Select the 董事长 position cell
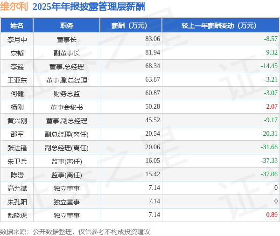Viewport: 280px width, 236px height. point(67,40)
